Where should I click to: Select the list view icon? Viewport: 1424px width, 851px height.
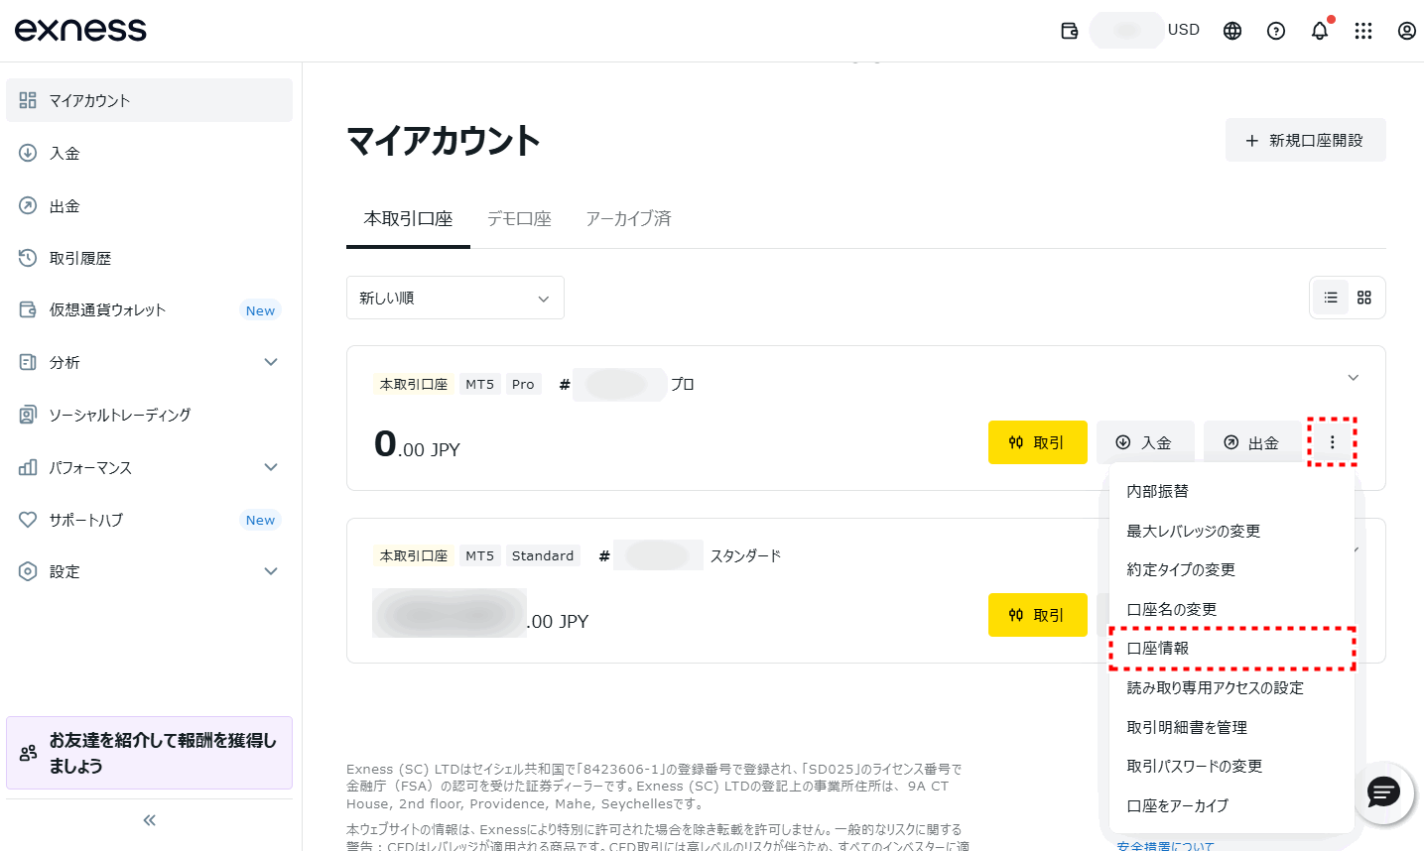click(x=1331, y=298)
